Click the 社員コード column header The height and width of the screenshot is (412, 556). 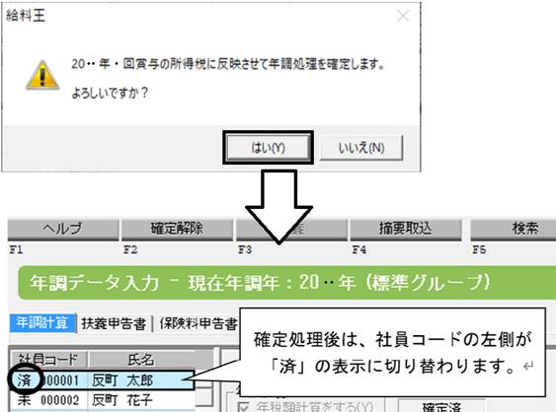[48, 360]
